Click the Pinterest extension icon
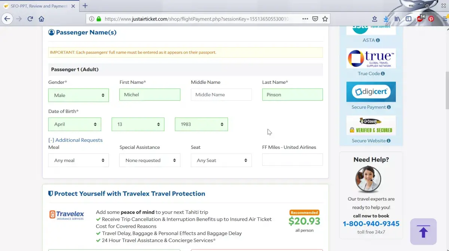 point(431,19)
